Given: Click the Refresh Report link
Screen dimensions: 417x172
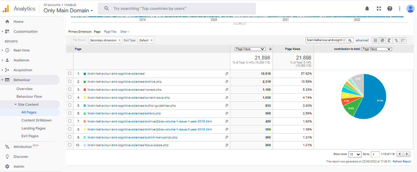Looking at the screenshot, I should point(402,162).
